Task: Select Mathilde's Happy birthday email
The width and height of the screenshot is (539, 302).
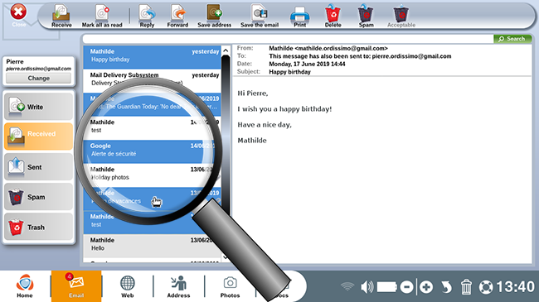Action: point(152,57)
